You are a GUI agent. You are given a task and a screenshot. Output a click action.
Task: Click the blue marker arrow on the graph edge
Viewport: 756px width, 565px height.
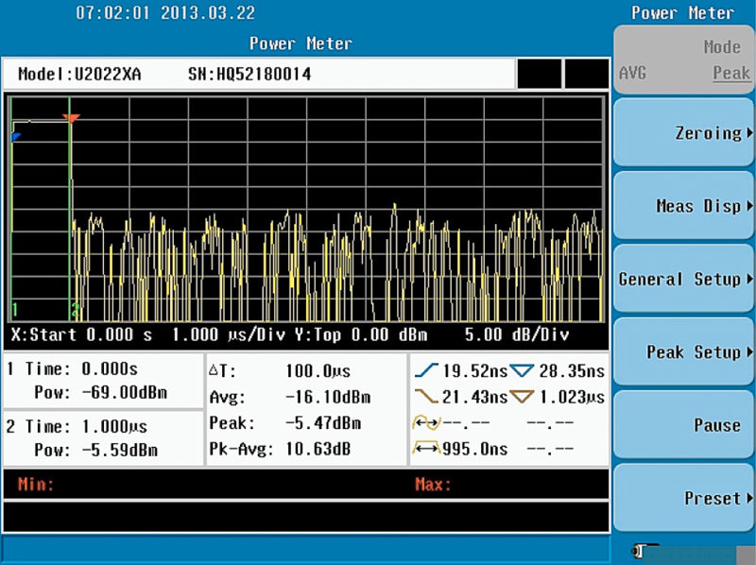click(x=14, y=138)
